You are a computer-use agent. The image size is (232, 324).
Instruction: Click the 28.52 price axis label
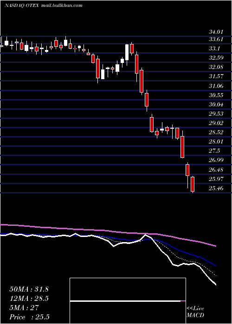[x=216, y=132]
